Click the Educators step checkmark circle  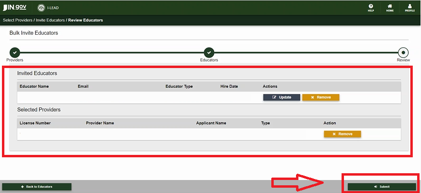coord(209,52)
